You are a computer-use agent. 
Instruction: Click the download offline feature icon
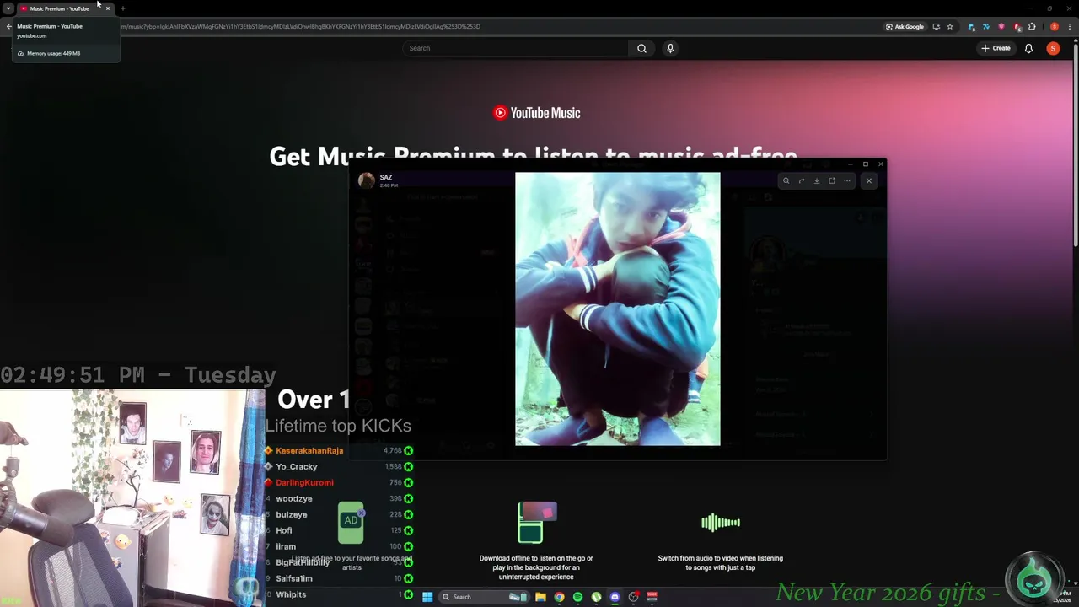pos(536,523)
